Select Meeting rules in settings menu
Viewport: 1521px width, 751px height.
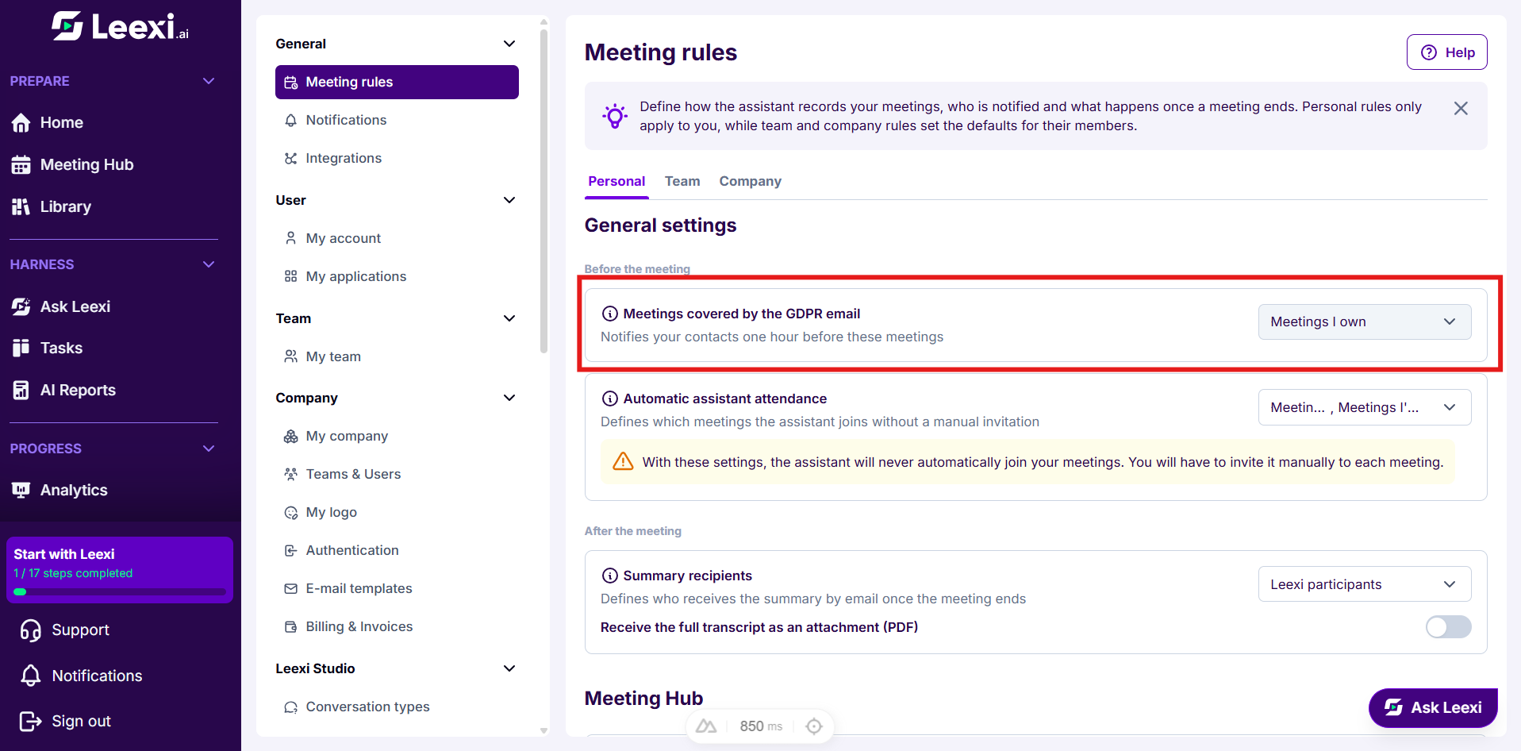[x=397, y=82]
